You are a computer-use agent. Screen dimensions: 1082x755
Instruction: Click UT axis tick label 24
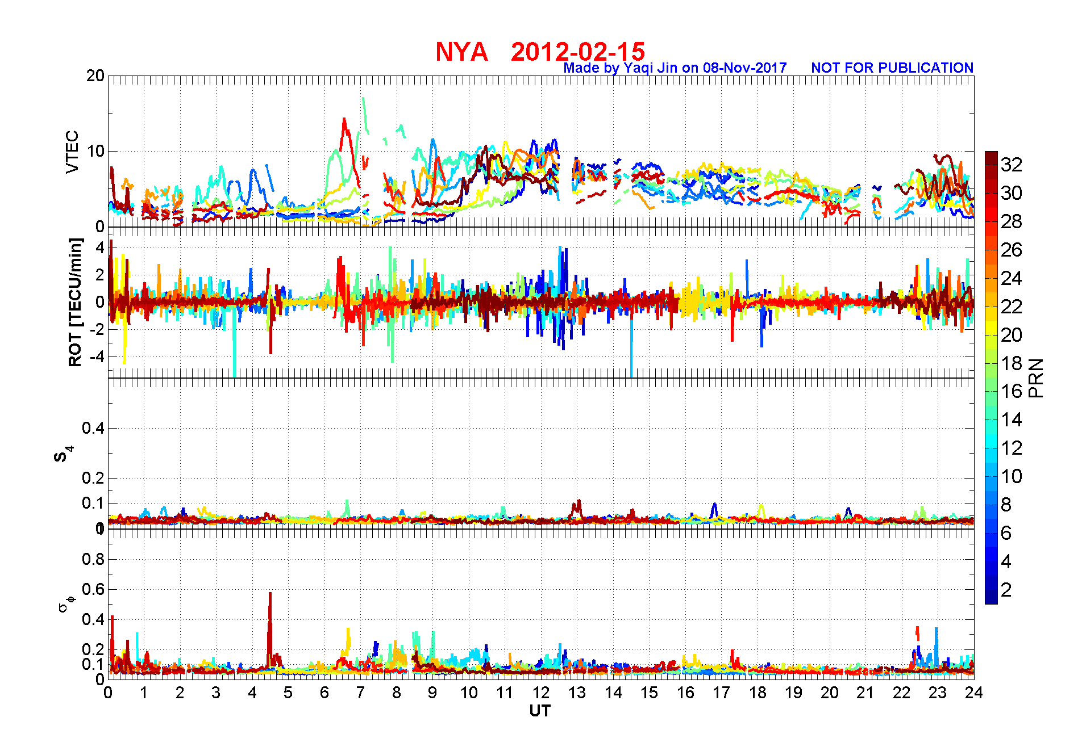(x=974, y=693)
